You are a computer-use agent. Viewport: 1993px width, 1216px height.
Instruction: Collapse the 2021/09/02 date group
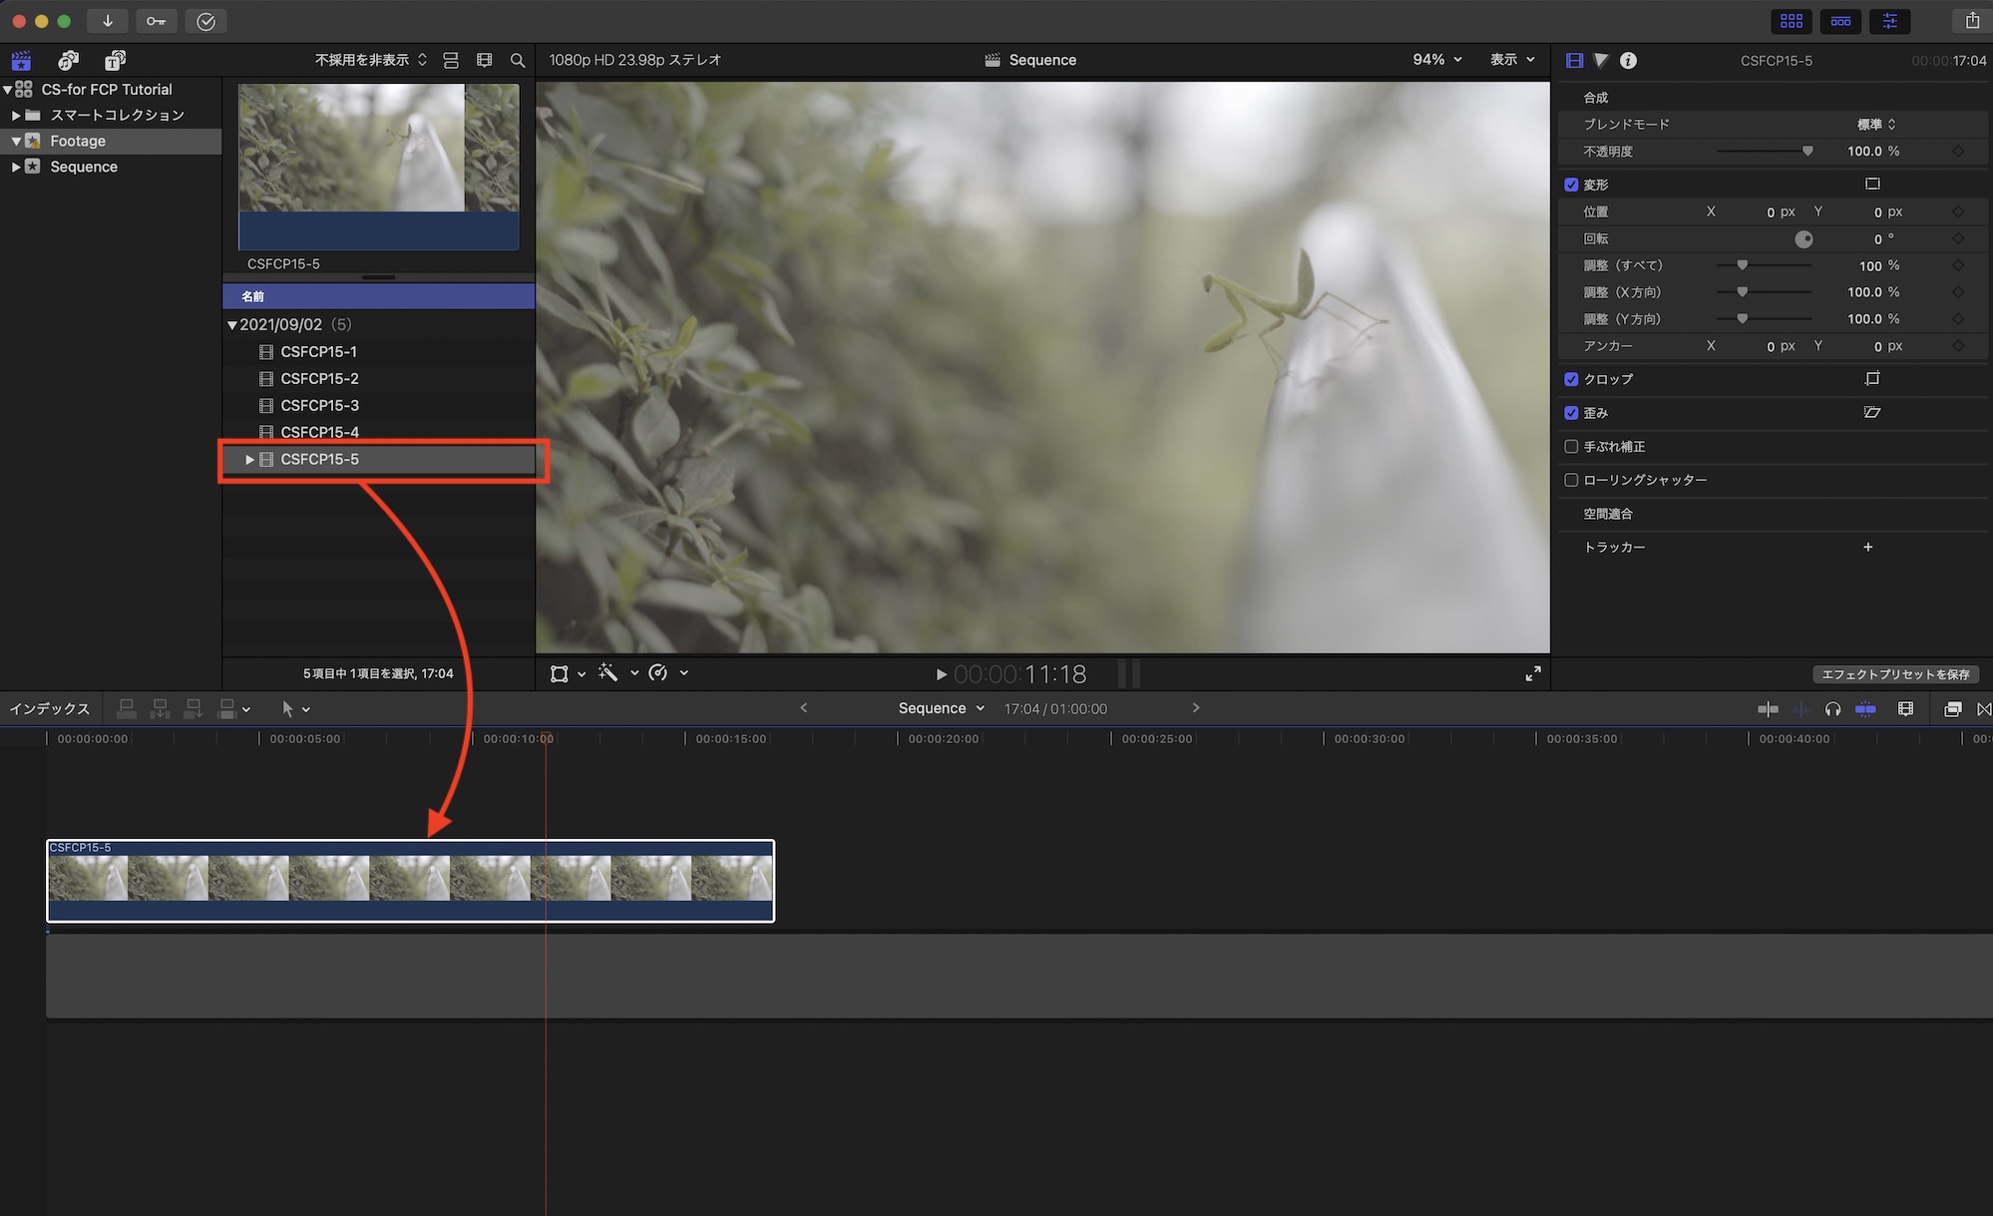(x=231, y=324)
